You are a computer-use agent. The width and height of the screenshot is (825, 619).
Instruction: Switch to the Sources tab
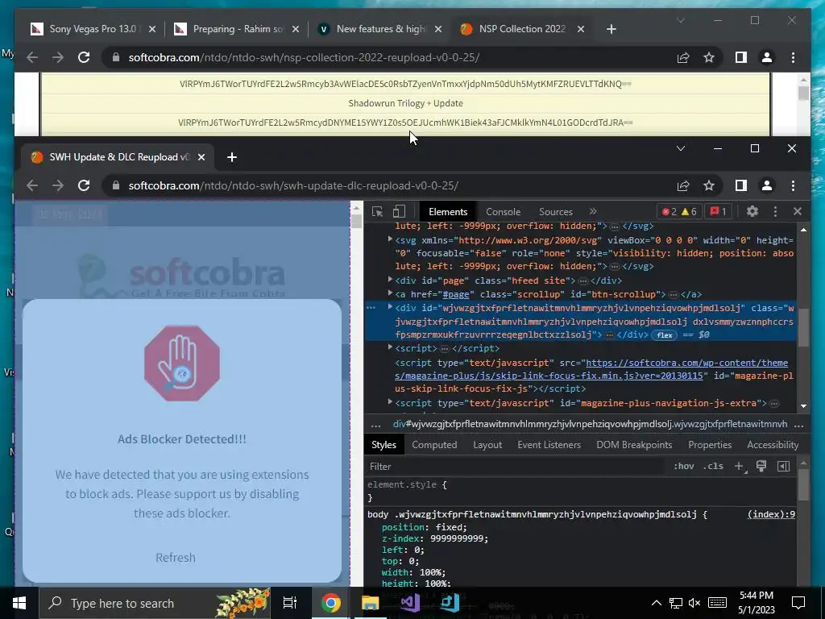(x=556, y=212)
